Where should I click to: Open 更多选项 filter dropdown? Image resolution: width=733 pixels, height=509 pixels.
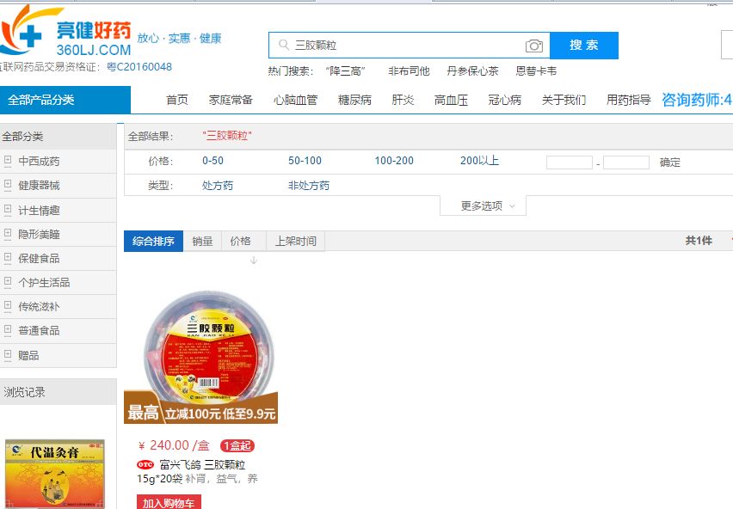tap(483, 206)
